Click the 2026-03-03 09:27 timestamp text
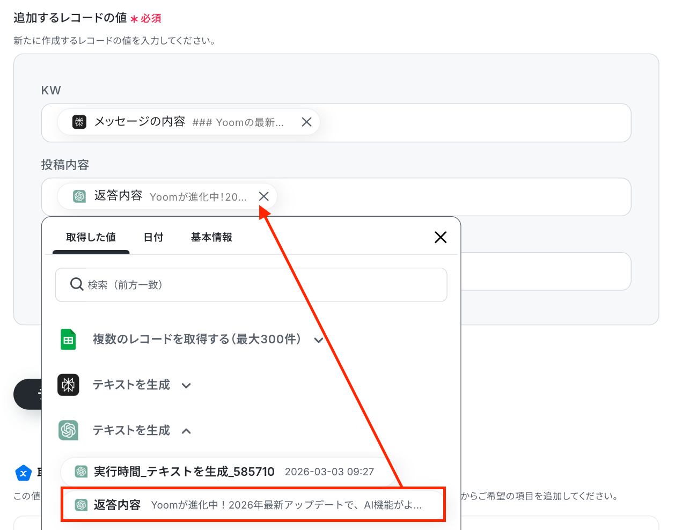675x530 pixels. point(329,472)
